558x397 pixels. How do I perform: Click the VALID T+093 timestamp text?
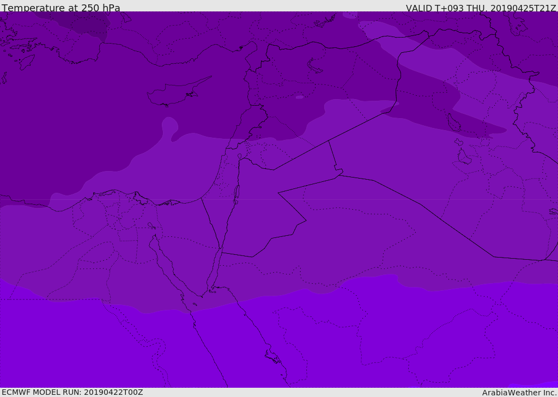point(481,8)
